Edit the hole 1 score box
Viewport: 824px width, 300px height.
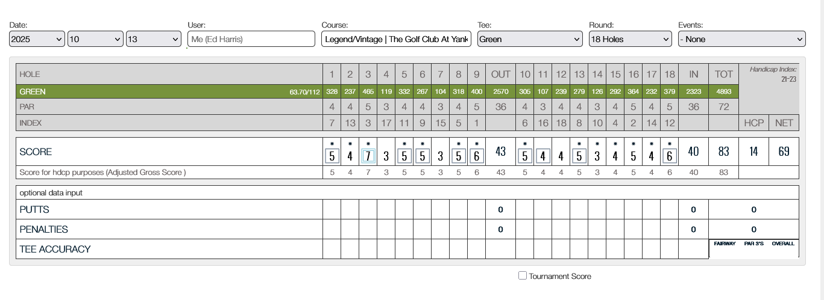(x=332, y=156)
